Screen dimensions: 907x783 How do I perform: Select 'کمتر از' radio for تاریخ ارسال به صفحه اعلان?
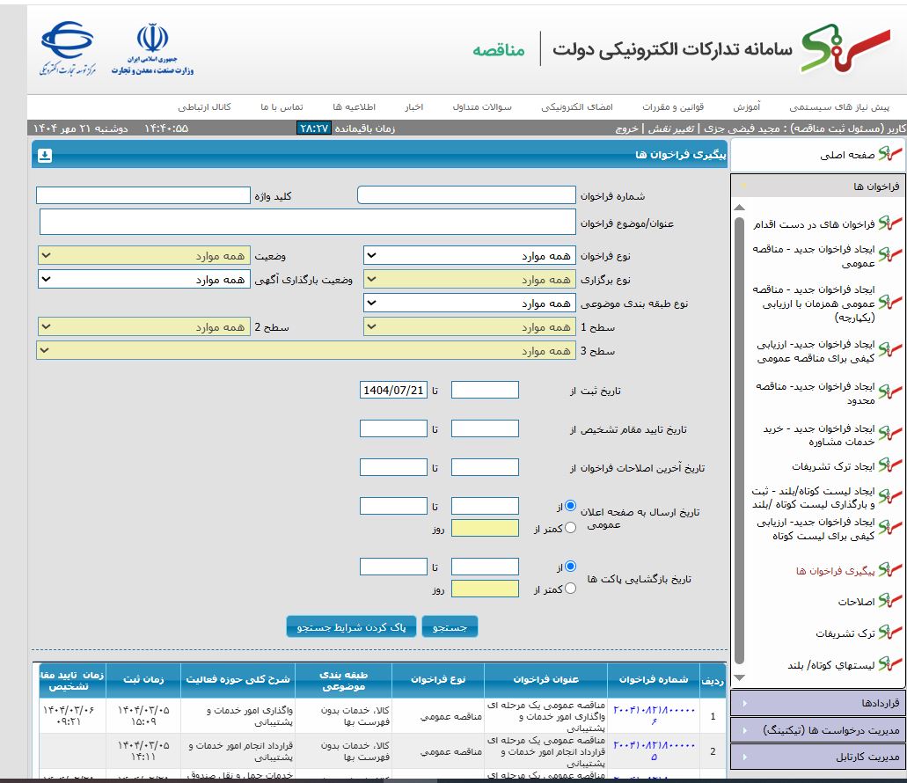570,528
